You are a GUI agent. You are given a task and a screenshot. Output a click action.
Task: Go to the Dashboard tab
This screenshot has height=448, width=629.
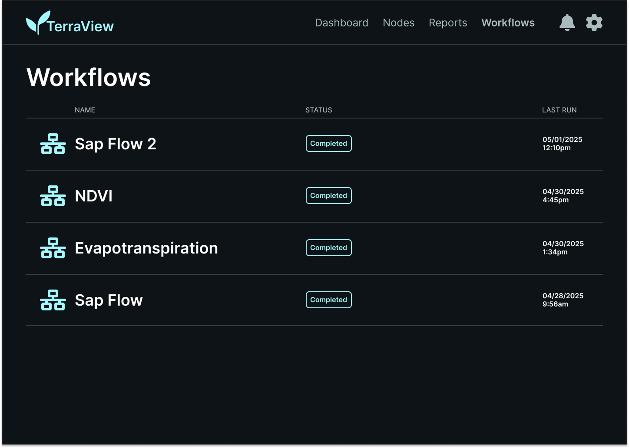coord(341,23)
